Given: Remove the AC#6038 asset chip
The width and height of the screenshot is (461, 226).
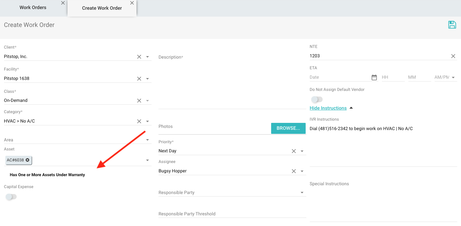Looking at the screenshot, I should pos(28,160).
